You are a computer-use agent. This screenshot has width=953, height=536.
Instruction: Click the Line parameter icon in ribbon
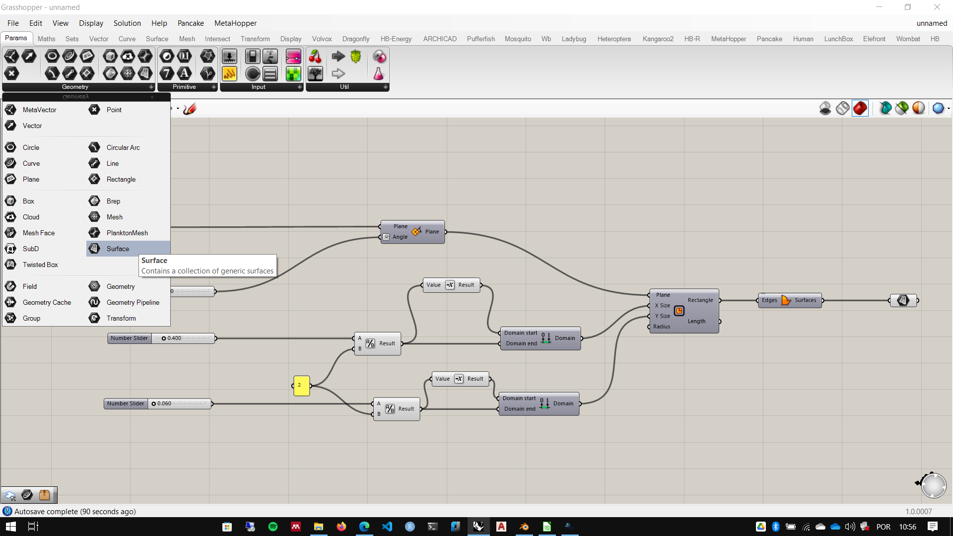pyautogui.click(x=69, y=74)
